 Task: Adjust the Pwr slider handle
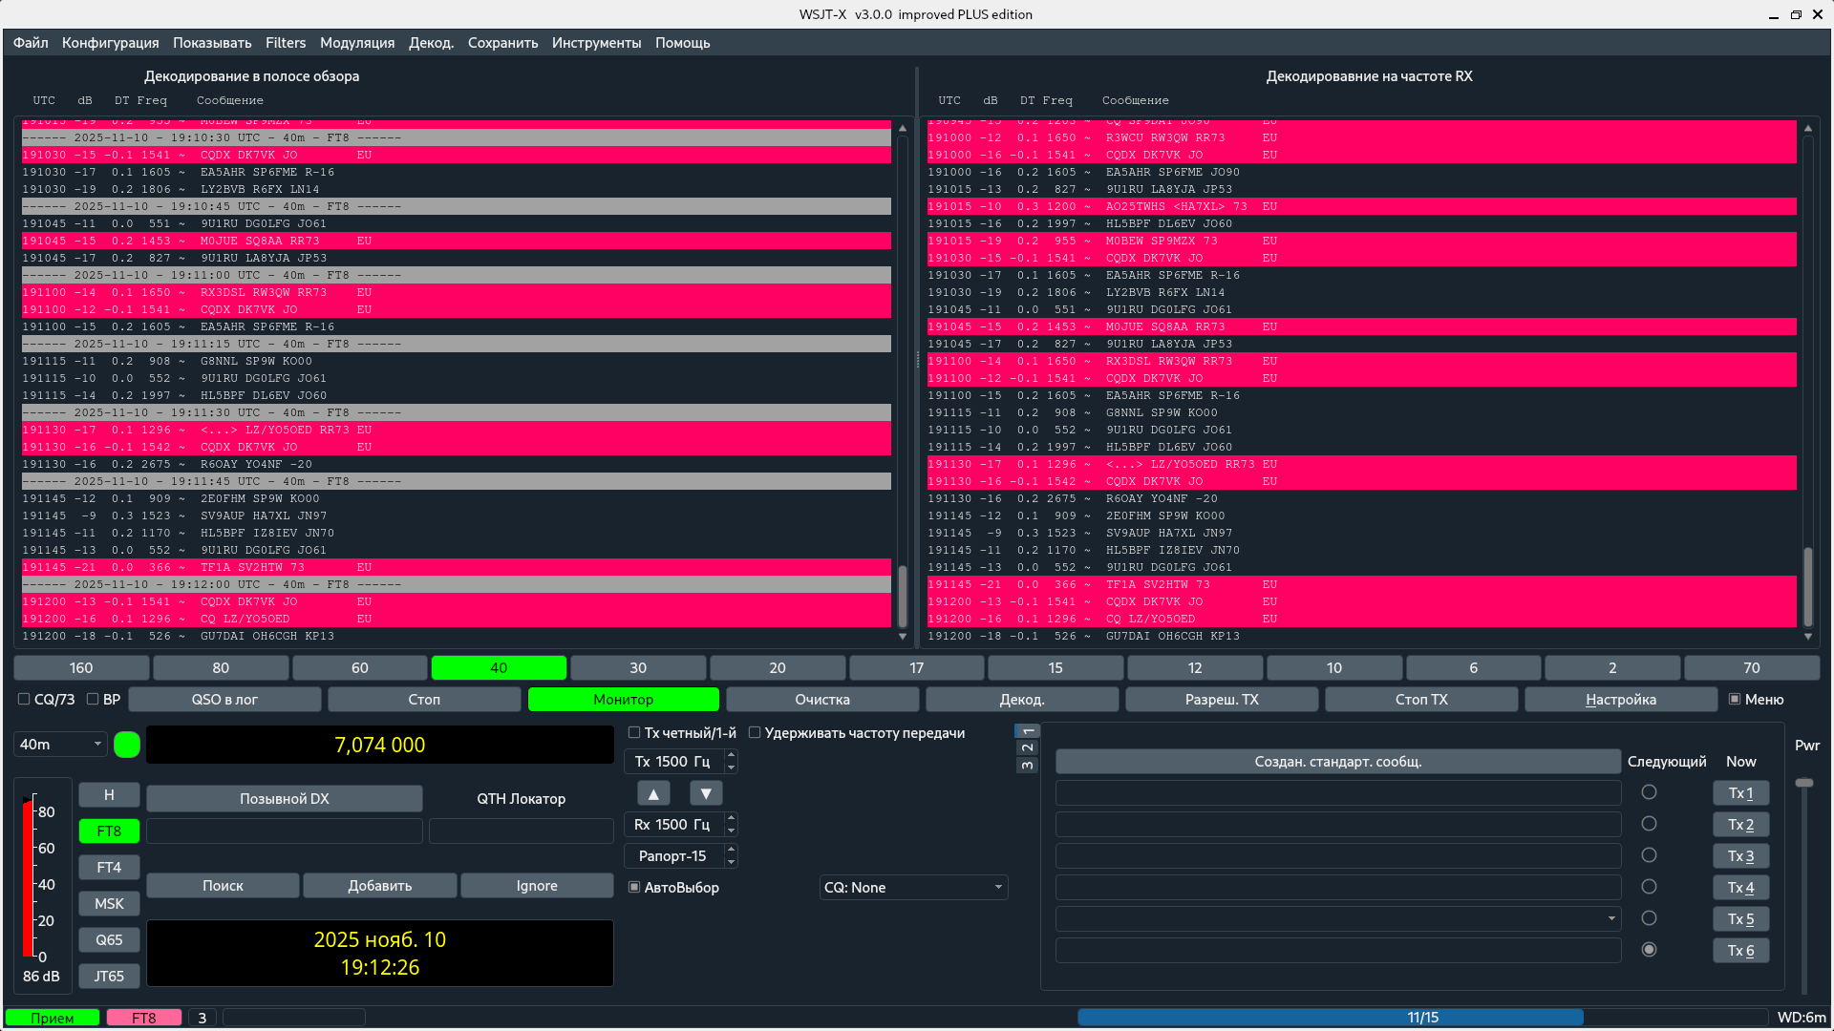coord(1804,784)
